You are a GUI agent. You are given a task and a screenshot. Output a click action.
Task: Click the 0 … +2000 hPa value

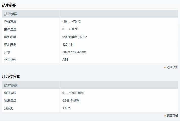73,93
